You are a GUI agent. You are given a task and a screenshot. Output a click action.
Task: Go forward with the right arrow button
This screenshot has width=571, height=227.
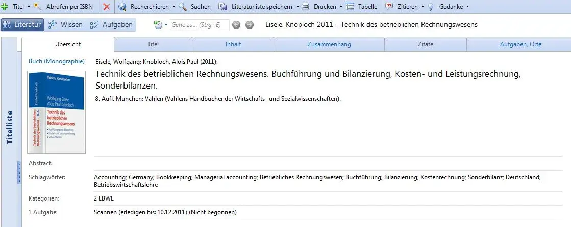(x=250, y=25)
